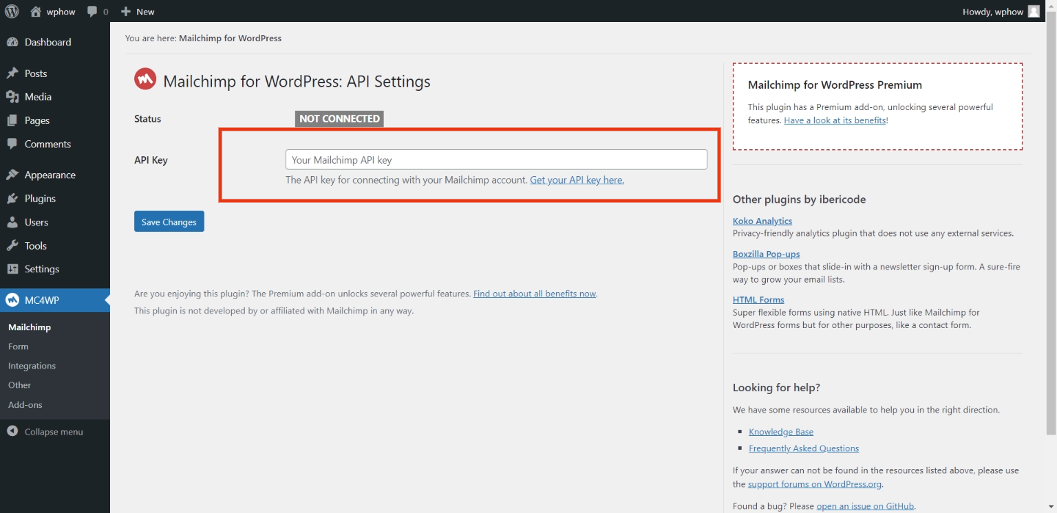Click the NOT CONNECTED status badge

click(339, 119)
